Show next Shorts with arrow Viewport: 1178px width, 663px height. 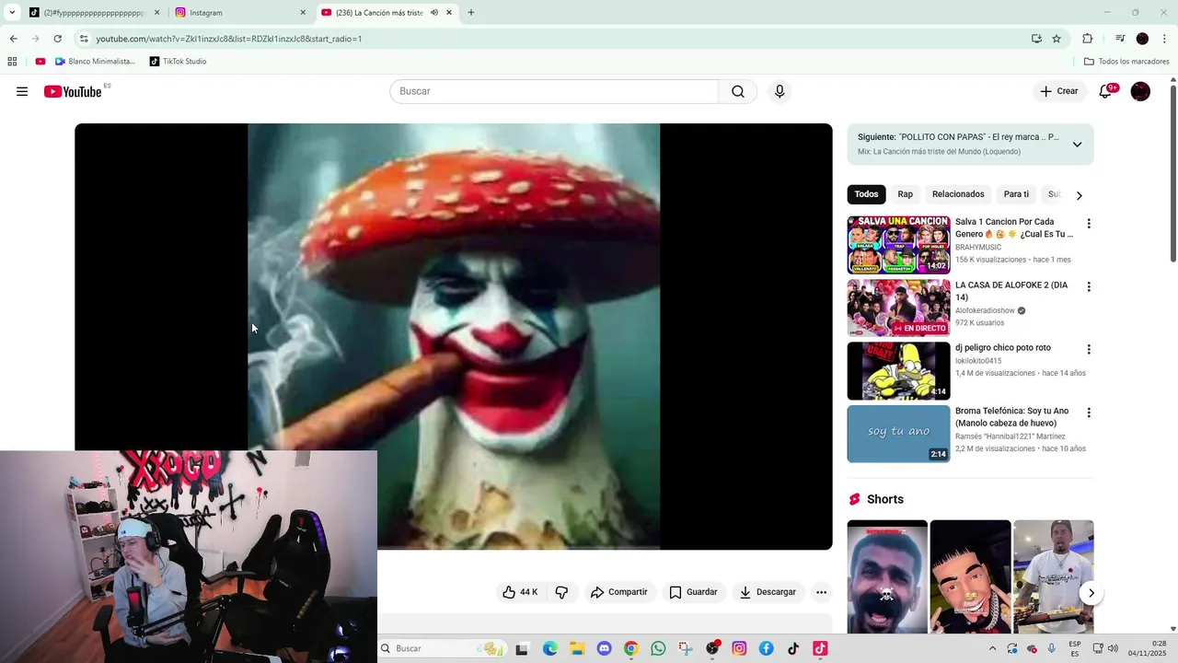pos(1091,593)
